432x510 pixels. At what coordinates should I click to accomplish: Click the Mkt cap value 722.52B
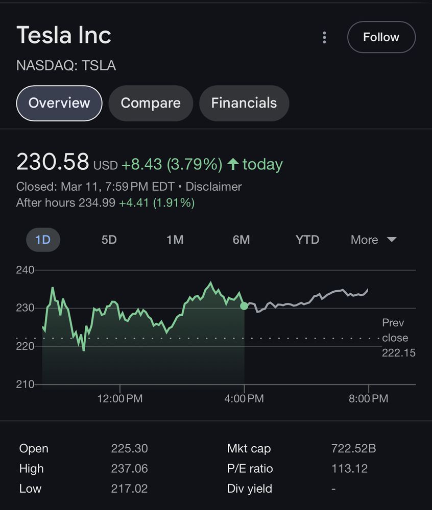click(353, 449)
